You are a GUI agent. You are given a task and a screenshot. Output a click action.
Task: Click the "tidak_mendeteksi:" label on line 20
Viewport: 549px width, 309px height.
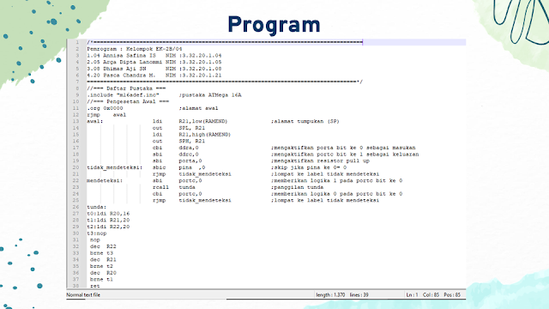114,167
